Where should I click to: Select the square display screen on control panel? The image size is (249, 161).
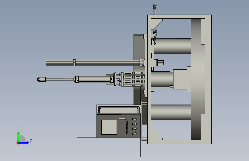click(109, 127)
